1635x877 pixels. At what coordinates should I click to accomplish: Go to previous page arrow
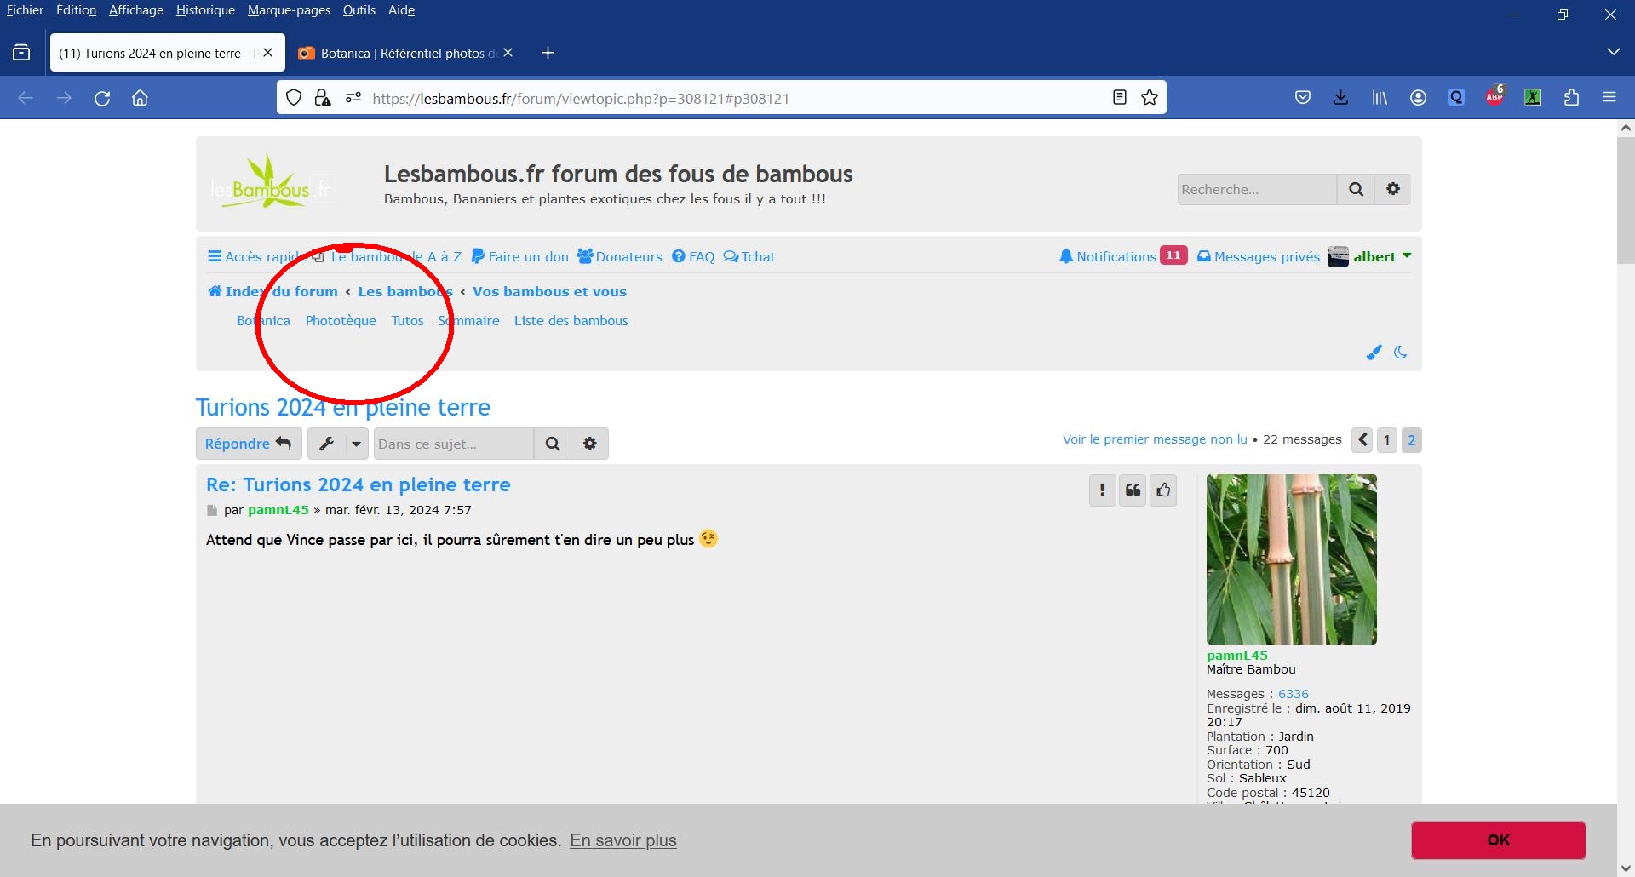1362,439
